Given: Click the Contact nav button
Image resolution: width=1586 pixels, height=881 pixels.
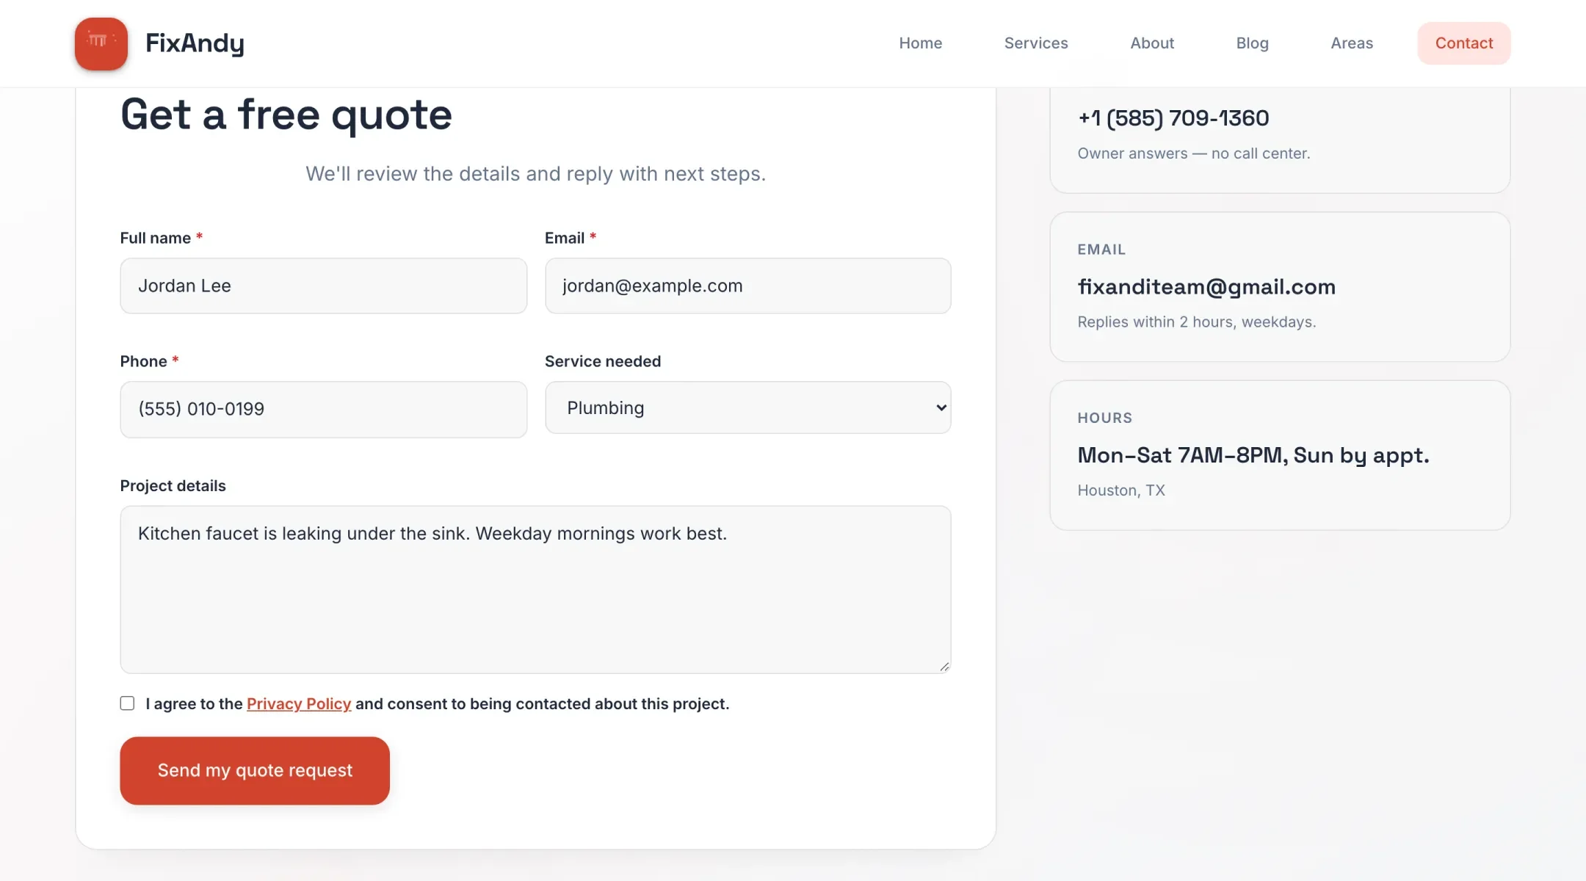Looking at the screenshot, I should [1464, 43].
